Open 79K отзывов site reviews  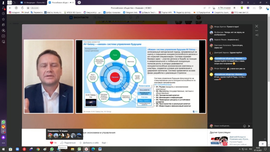(224, 8)
